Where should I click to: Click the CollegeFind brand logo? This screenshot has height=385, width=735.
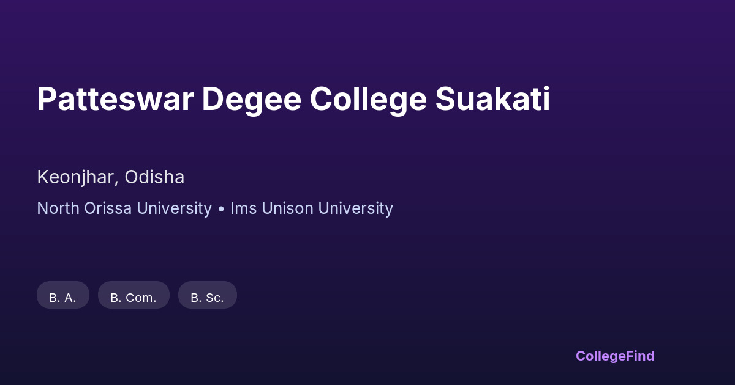615,356
